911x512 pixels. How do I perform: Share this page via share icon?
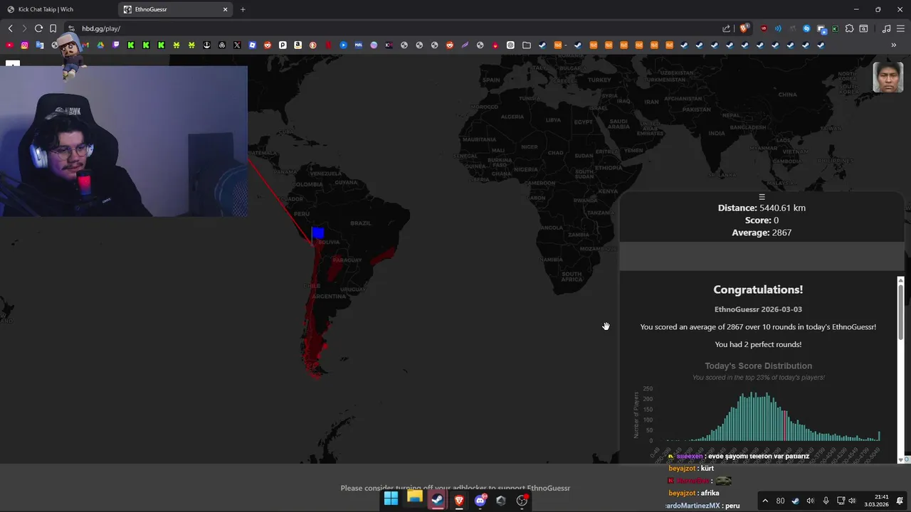(x=726, y=28)
